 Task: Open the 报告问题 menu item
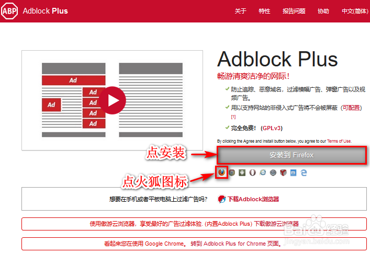coord(294,11)
